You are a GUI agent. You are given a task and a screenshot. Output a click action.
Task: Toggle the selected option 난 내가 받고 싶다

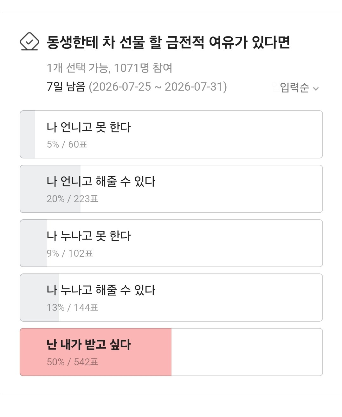[x=171, y=352]
